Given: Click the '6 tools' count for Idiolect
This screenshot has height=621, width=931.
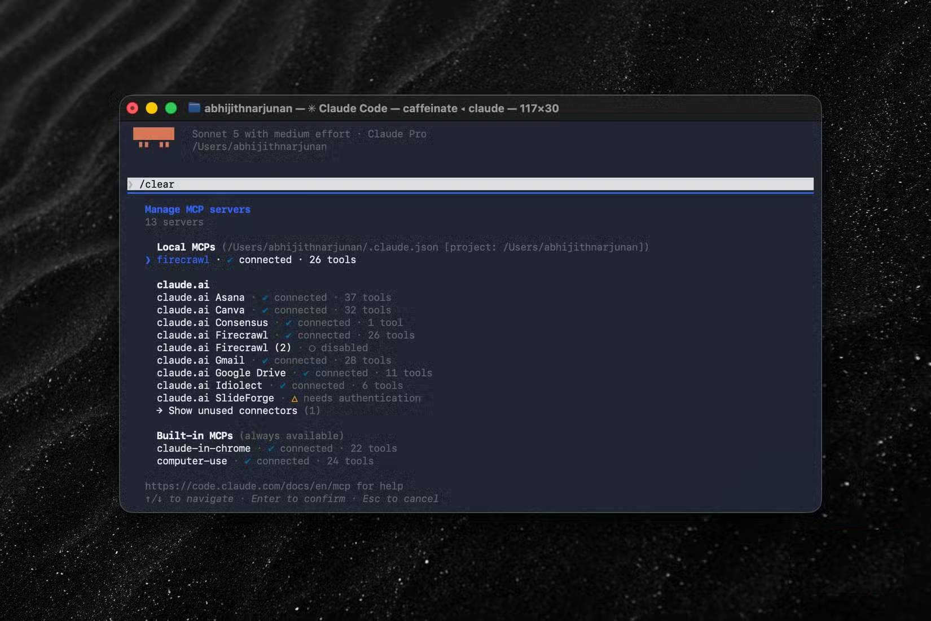Looking at the screenshot, I should pyautogui.click(x=383, y=386).
